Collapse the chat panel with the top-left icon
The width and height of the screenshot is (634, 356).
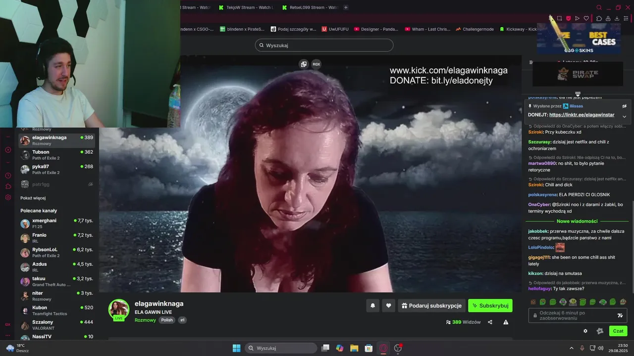[x=531, y=62]
